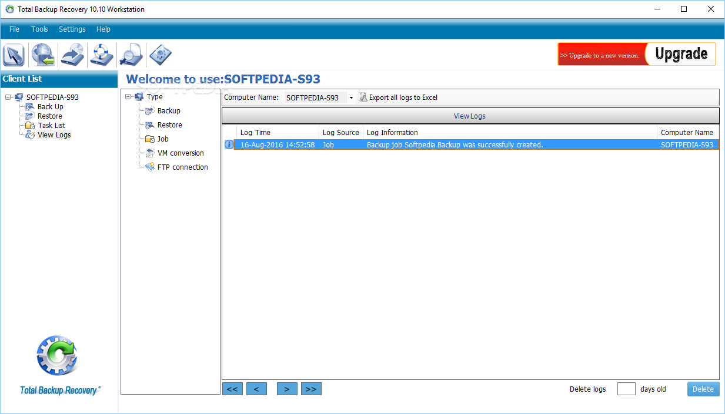This screenshot has width=725, height=414.
Task: Sort by the Log Source column header
Action: pos(341,132)
